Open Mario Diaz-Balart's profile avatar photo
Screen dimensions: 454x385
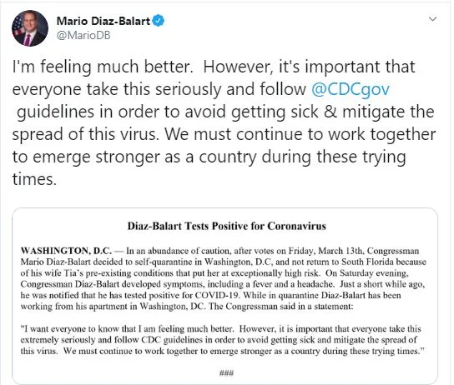[x=30, y=28]
